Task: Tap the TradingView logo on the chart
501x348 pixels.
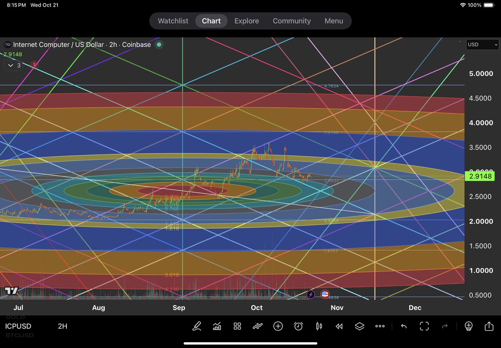Action: pyautogui.click(x=12, y=290)
